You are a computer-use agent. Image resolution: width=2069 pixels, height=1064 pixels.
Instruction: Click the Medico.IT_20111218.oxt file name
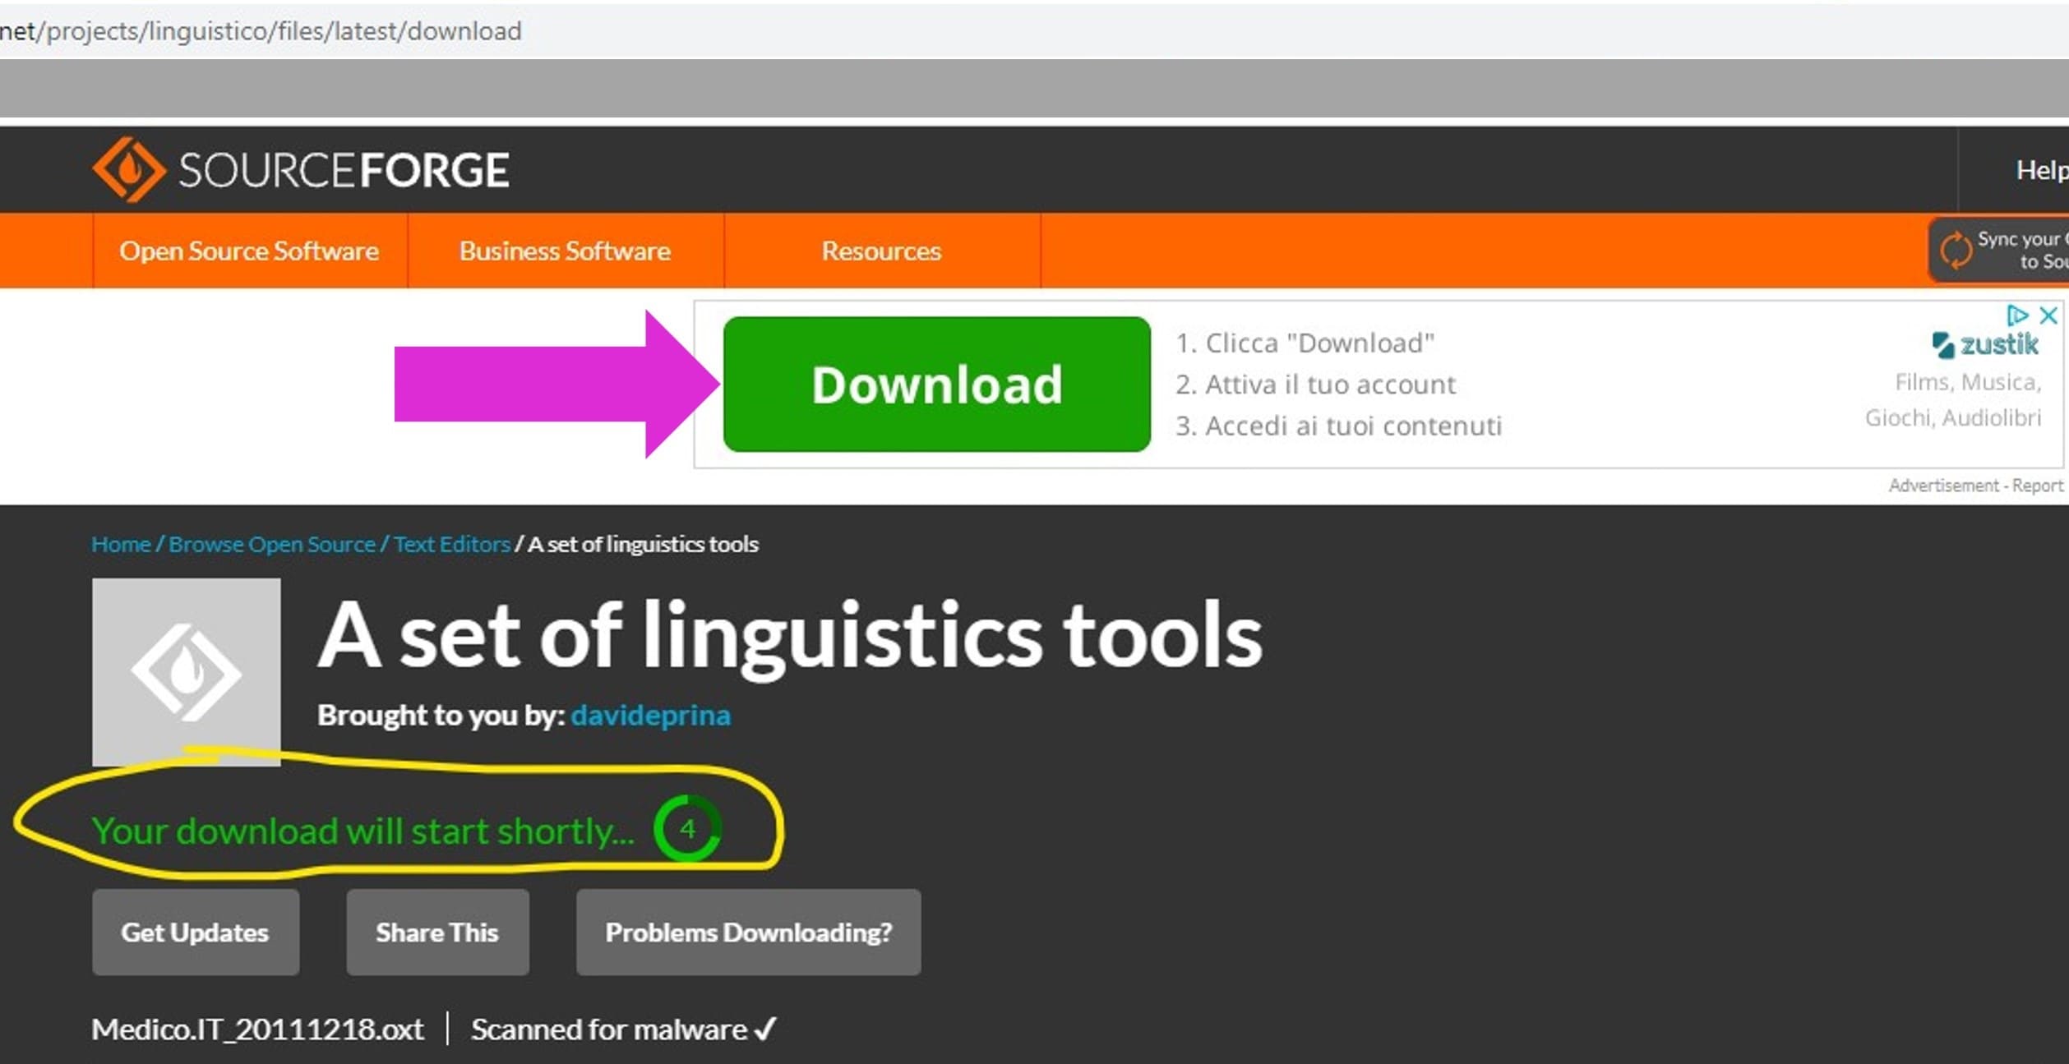pyautogui.click(x=257, y=1029)
